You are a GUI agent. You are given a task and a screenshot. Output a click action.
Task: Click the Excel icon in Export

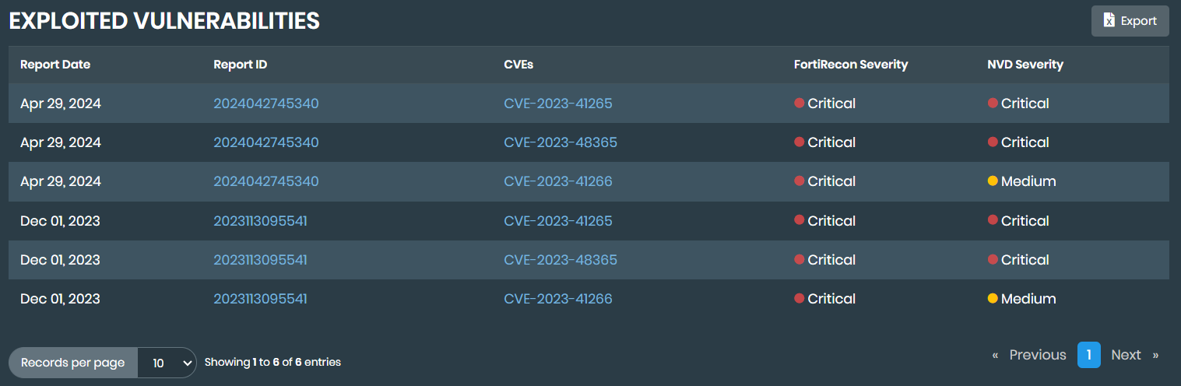1109,21
